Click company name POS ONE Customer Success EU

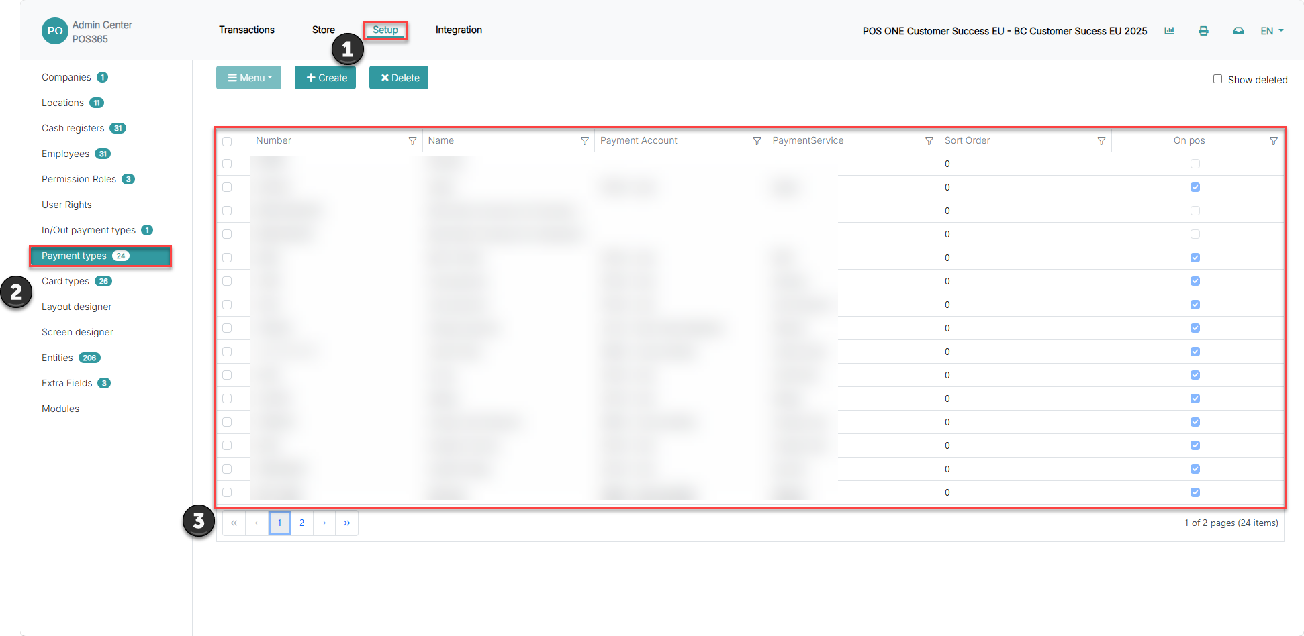(x=1005, y=31)
